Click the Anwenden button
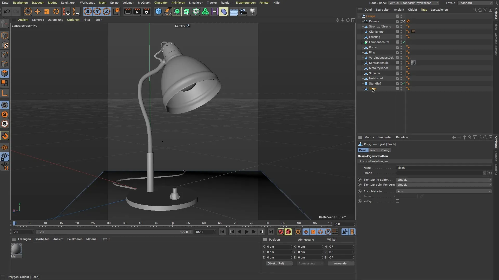 tap(341, 263)
